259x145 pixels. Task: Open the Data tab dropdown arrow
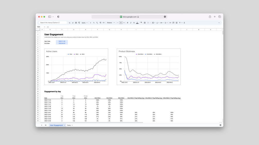click(x=72, y=125)
